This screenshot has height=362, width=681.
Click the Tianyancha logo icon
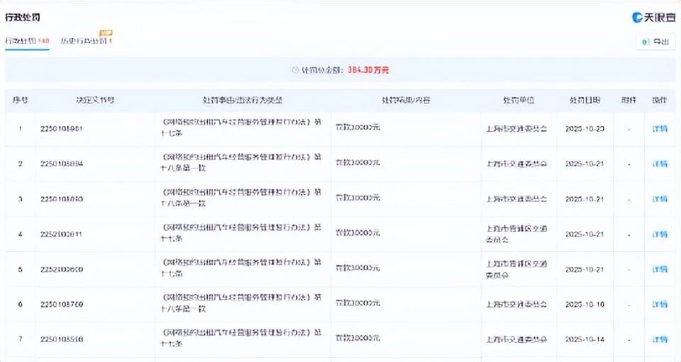point(639,17)
